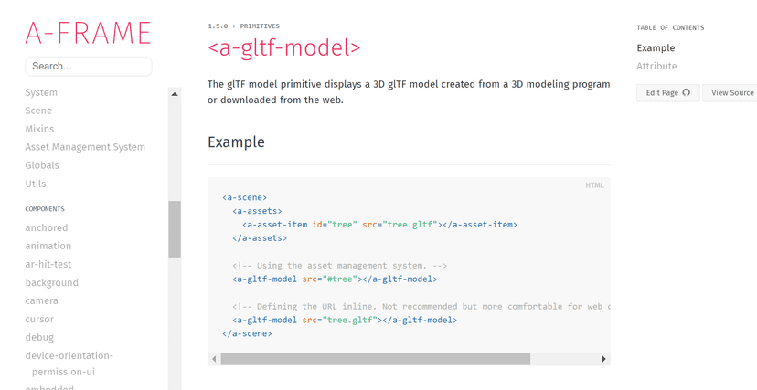Open the View Source button
The image size is (757, 390).
coord(731,93)
